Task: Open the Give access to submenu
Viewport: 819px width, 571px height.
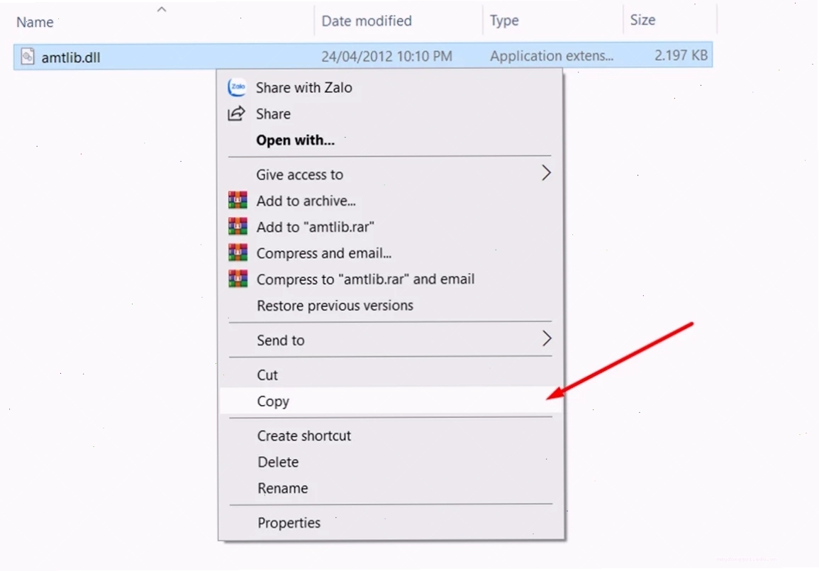Action: pos(391,174)
